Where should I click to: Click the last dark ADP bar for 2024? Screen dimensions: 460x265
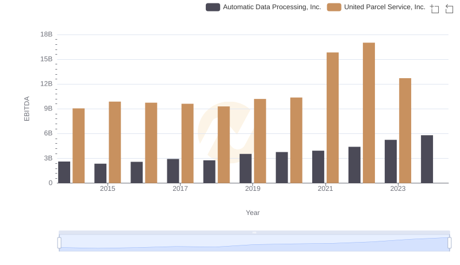pos(427,159)
